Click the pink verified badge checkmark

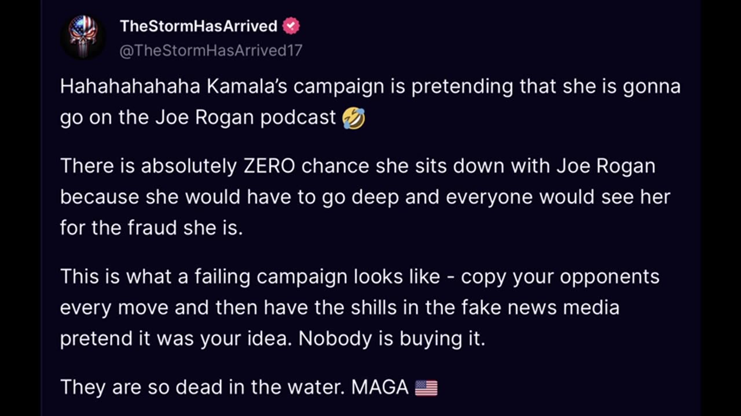coord(291,26)
